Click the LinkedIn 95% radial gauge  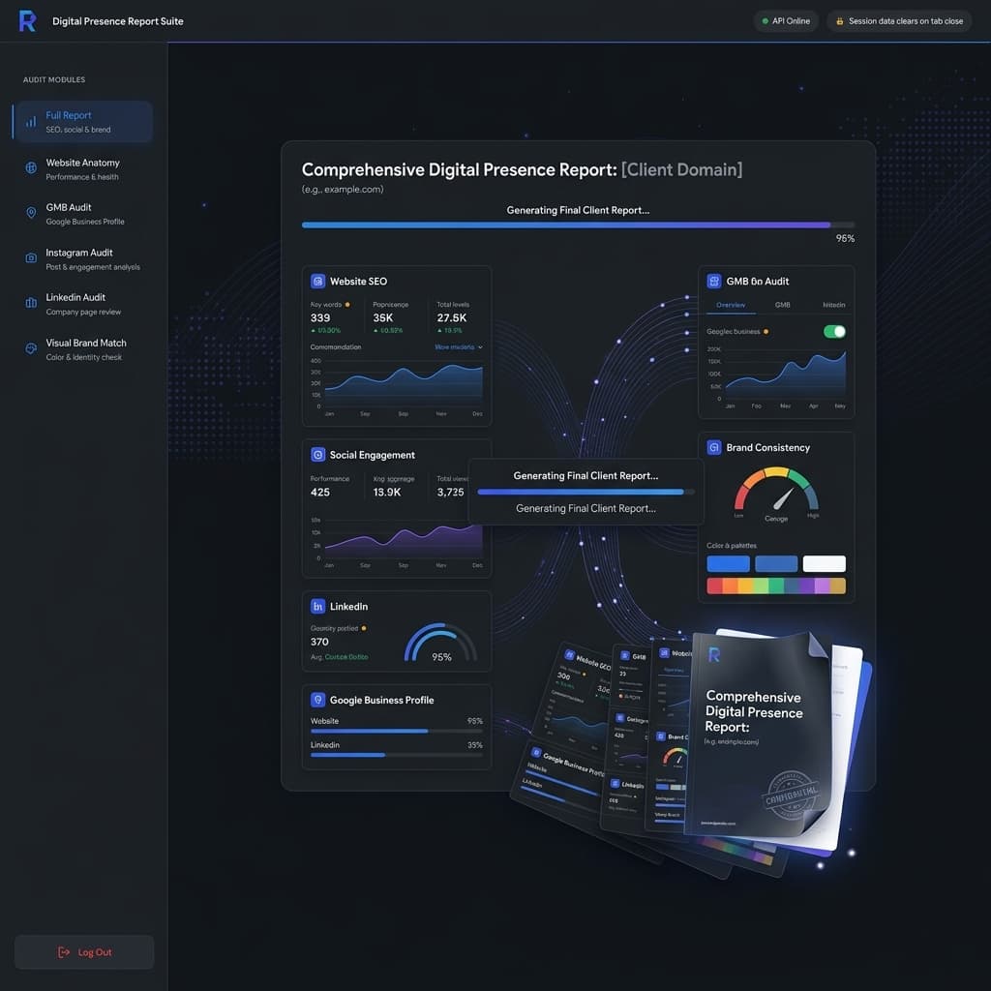point(440,643)
